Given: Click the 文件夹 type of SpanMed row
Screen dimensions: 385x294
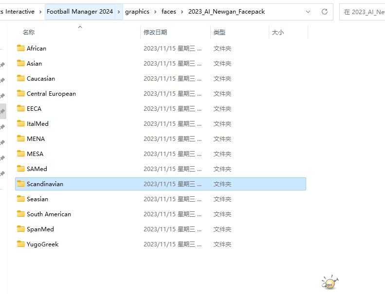Looking at the screenshot, I should 222,229.
